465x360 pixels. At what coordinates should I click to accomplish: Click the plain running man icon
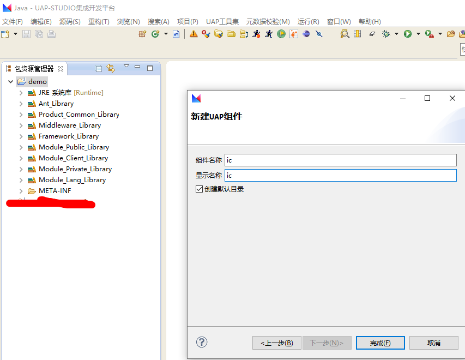269,34
